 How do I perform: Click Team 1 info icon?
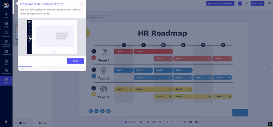(x=94, y=51)
